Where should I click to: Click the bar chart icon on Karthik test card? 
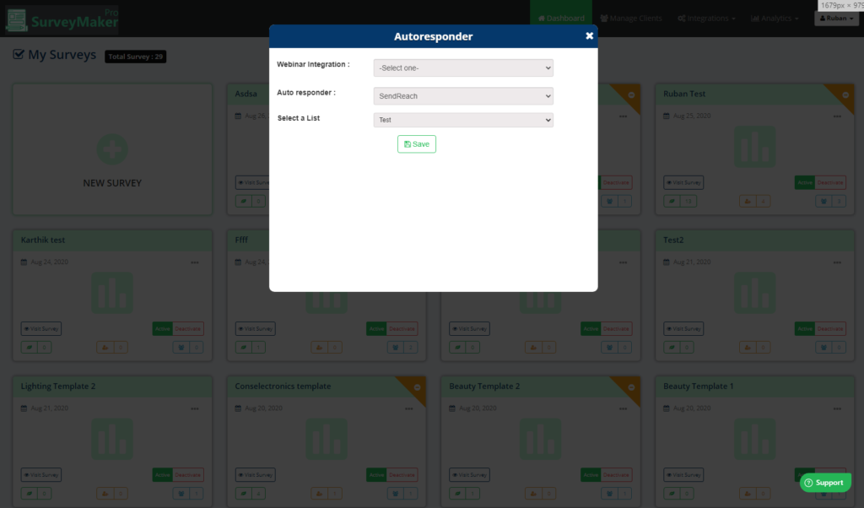pos(112,293)
